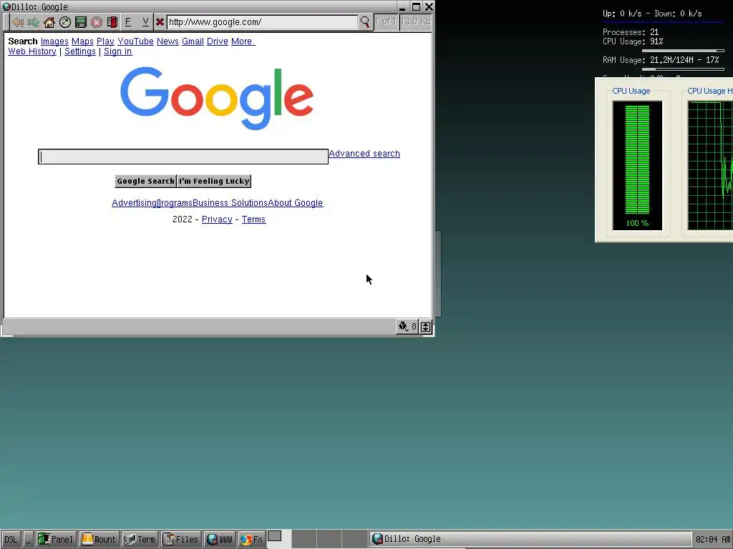This screenshot has height=549, width=733.
Task: Open the Drive link
Action: (x=218, y=41)
